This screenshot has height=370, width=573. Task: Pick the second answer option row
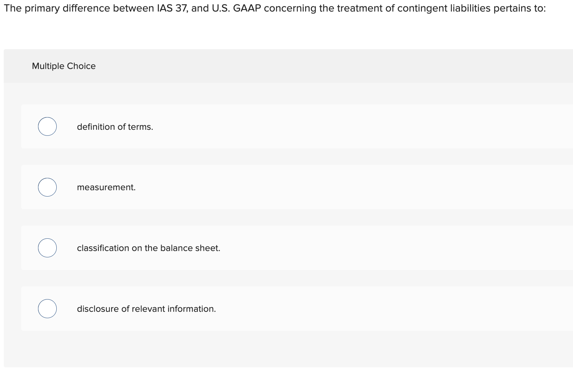224,187
